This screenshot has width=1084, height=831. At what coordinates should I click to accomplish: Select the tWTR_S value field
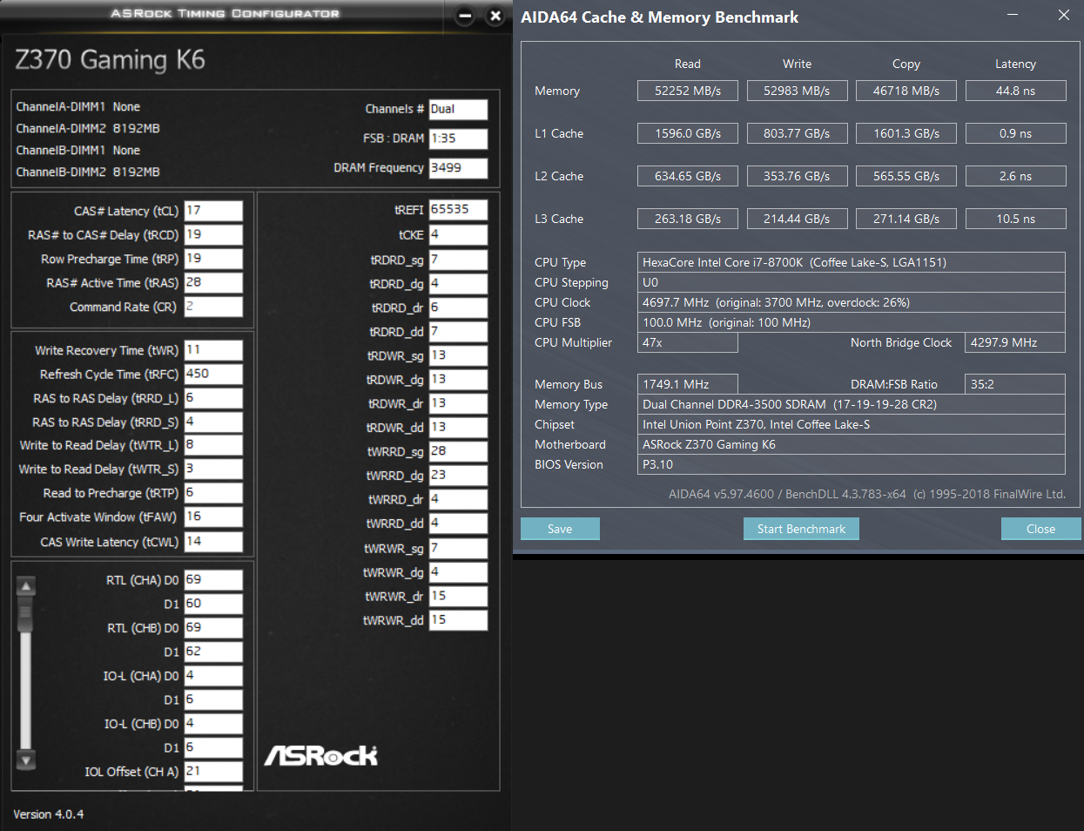213,469
